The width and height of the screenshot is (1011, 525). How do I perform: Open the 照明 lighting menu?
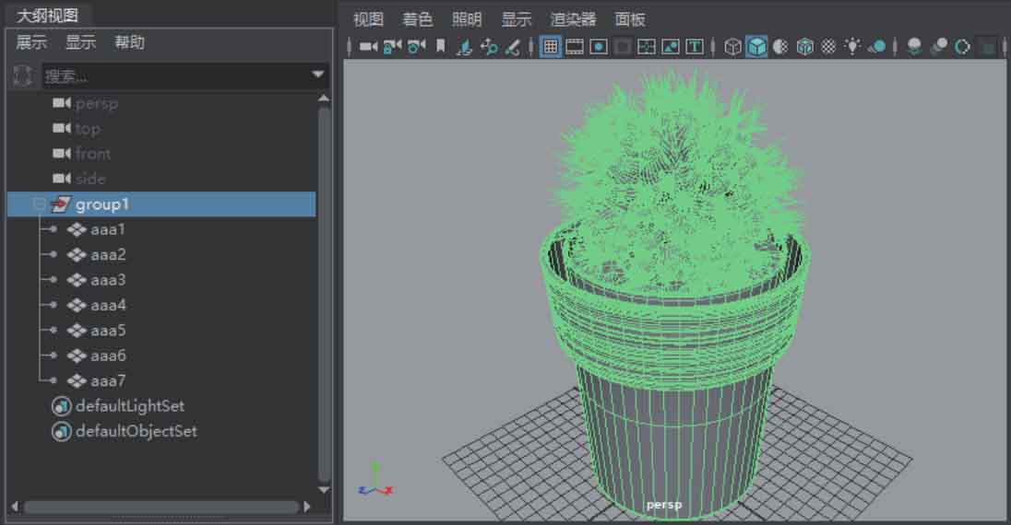[x=467, y=19]
